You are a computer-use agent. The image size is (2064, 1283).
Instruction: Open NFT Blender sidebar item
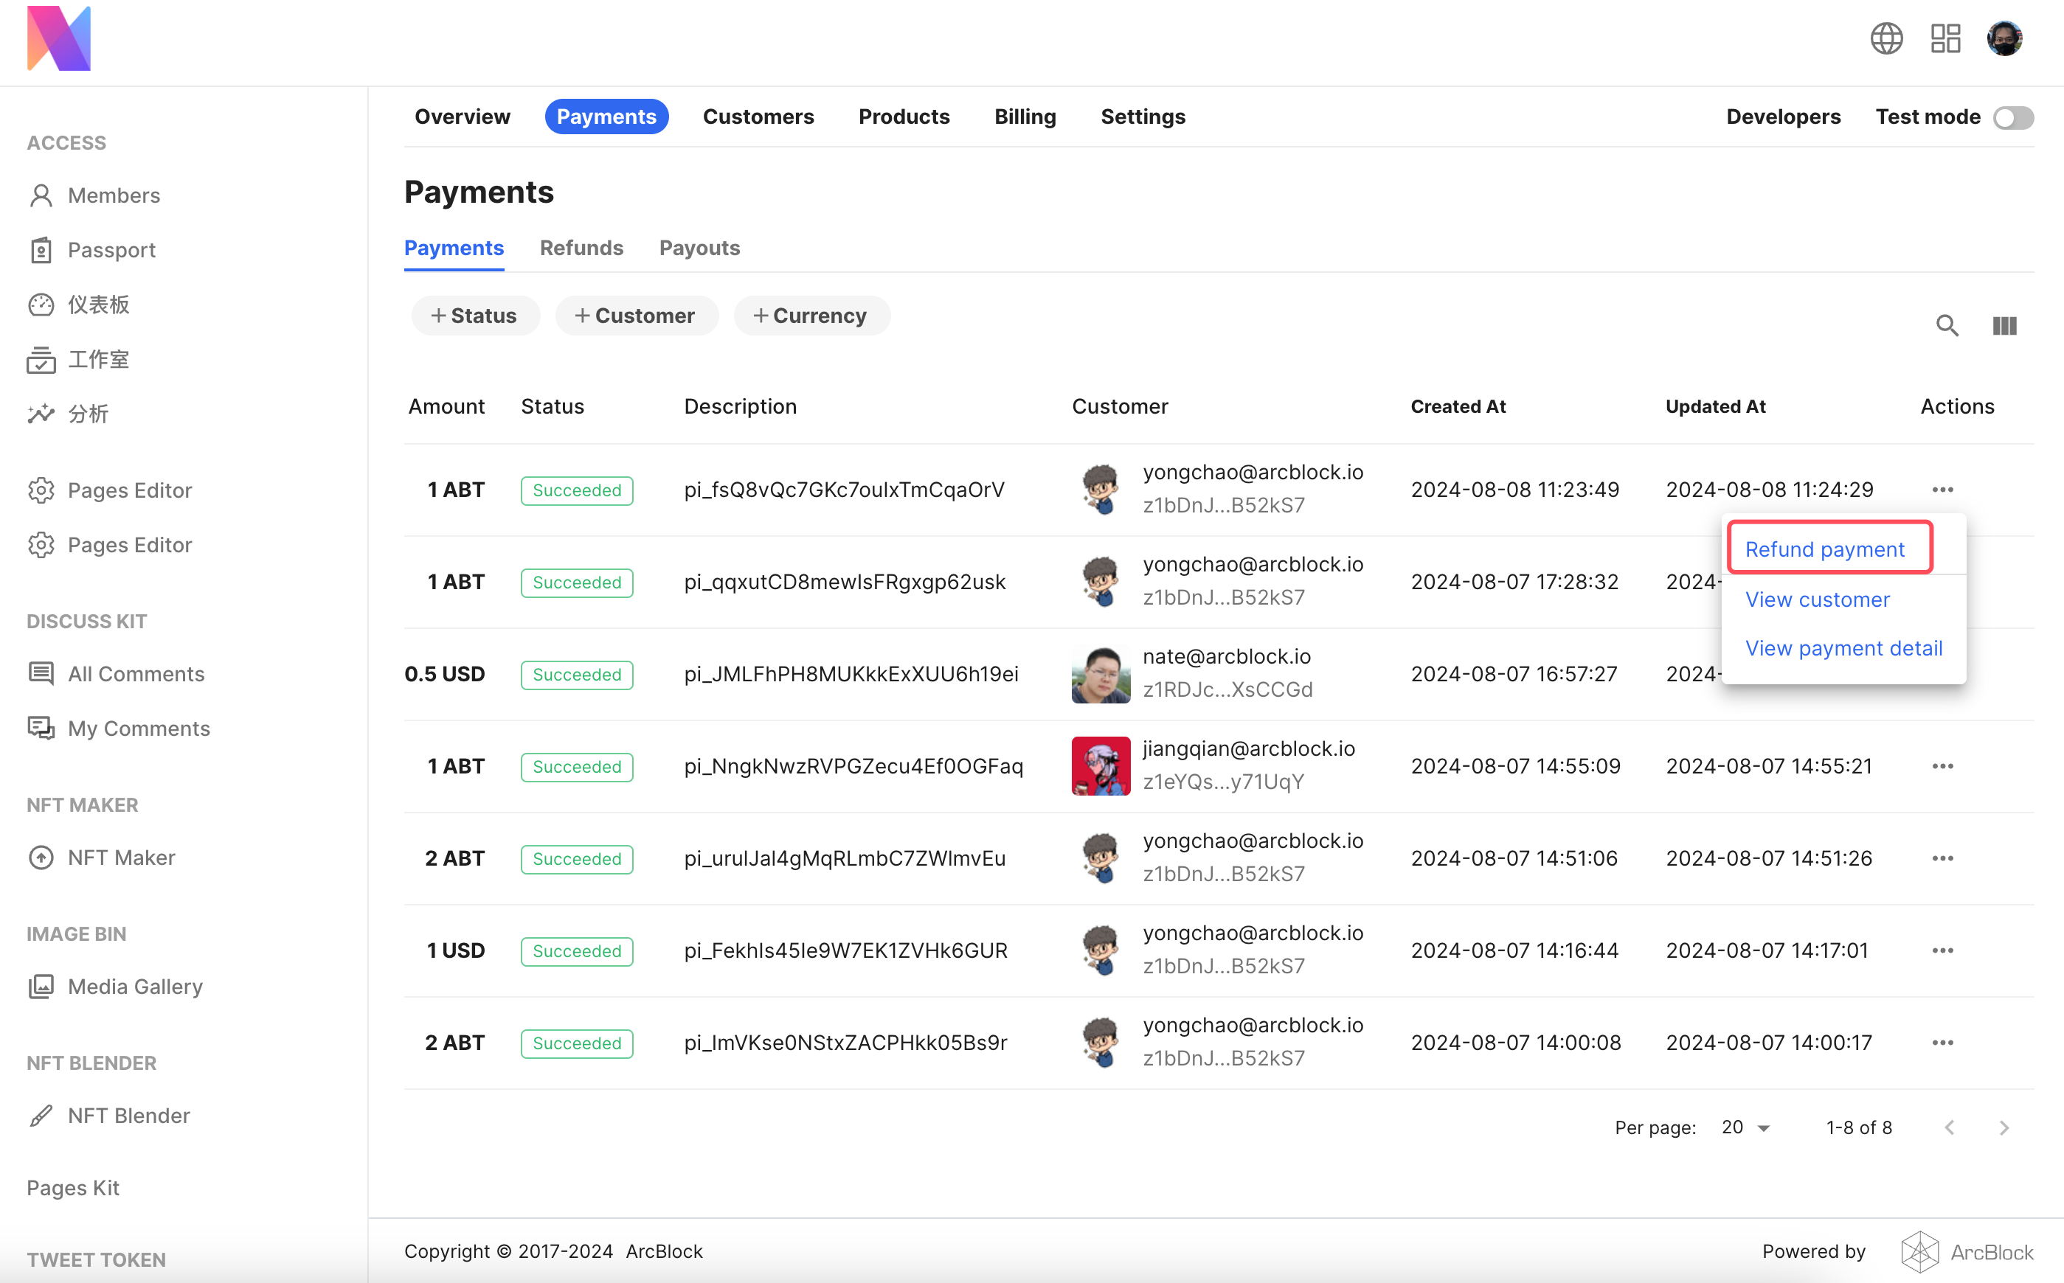[128, 1115]
